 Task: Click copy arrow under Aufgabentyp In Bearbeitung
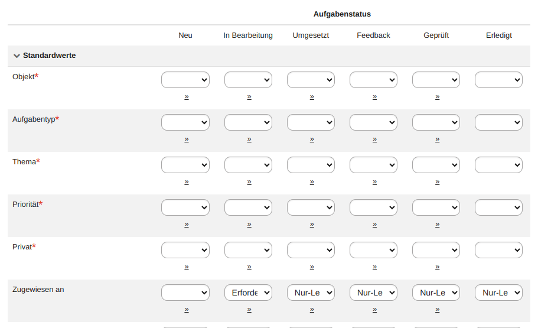click(249, 139)
